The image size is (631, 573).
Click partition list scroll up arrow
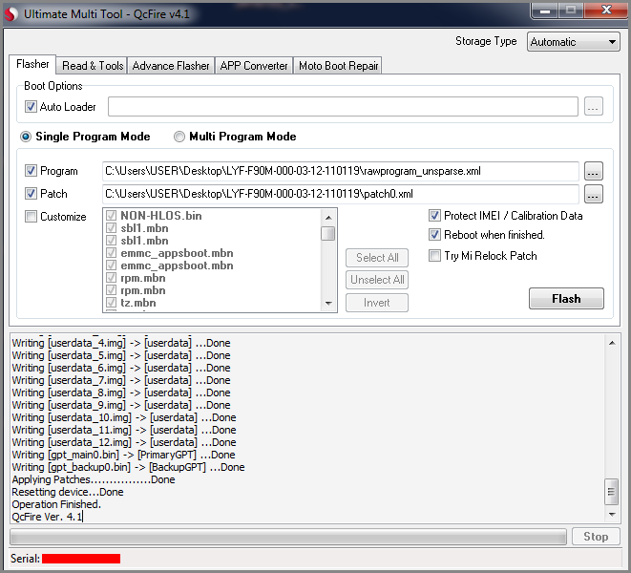pyautogui.click(x=328, y=215)
